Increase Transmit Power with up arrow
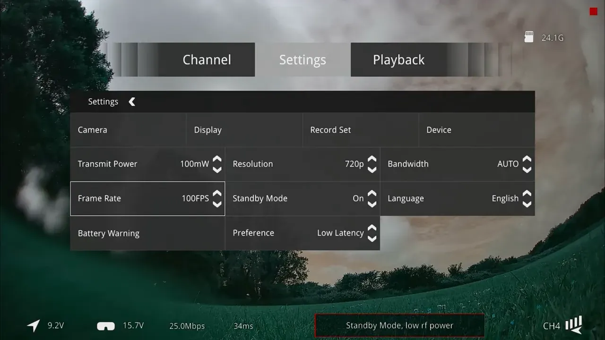605x340 pixels. (x=217, y=159)
